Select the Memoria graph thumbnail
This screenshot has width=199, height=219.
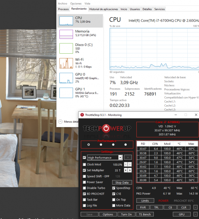point(66,34)
